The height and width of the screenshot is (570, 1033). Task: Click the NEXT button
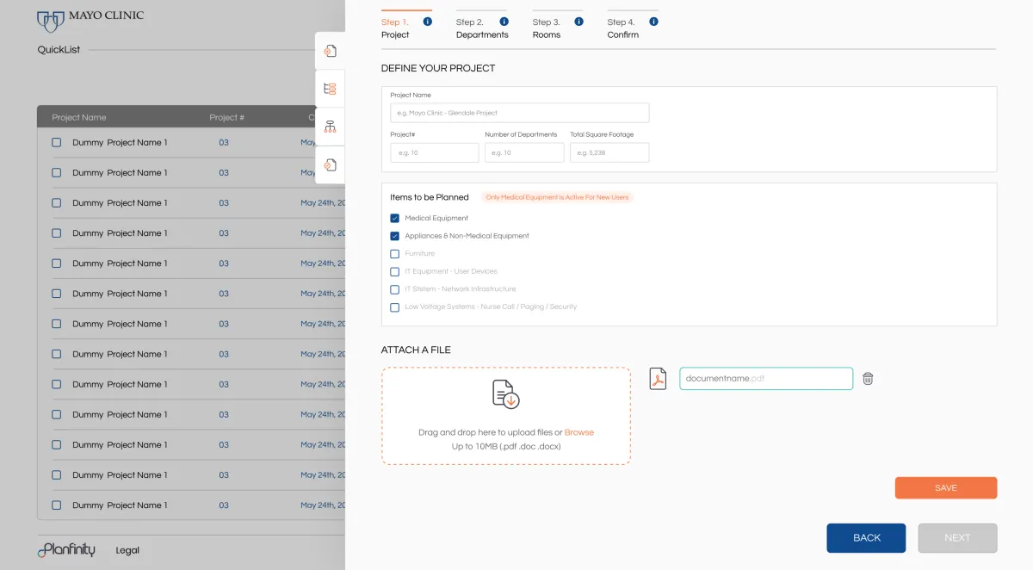pos(957,538)
